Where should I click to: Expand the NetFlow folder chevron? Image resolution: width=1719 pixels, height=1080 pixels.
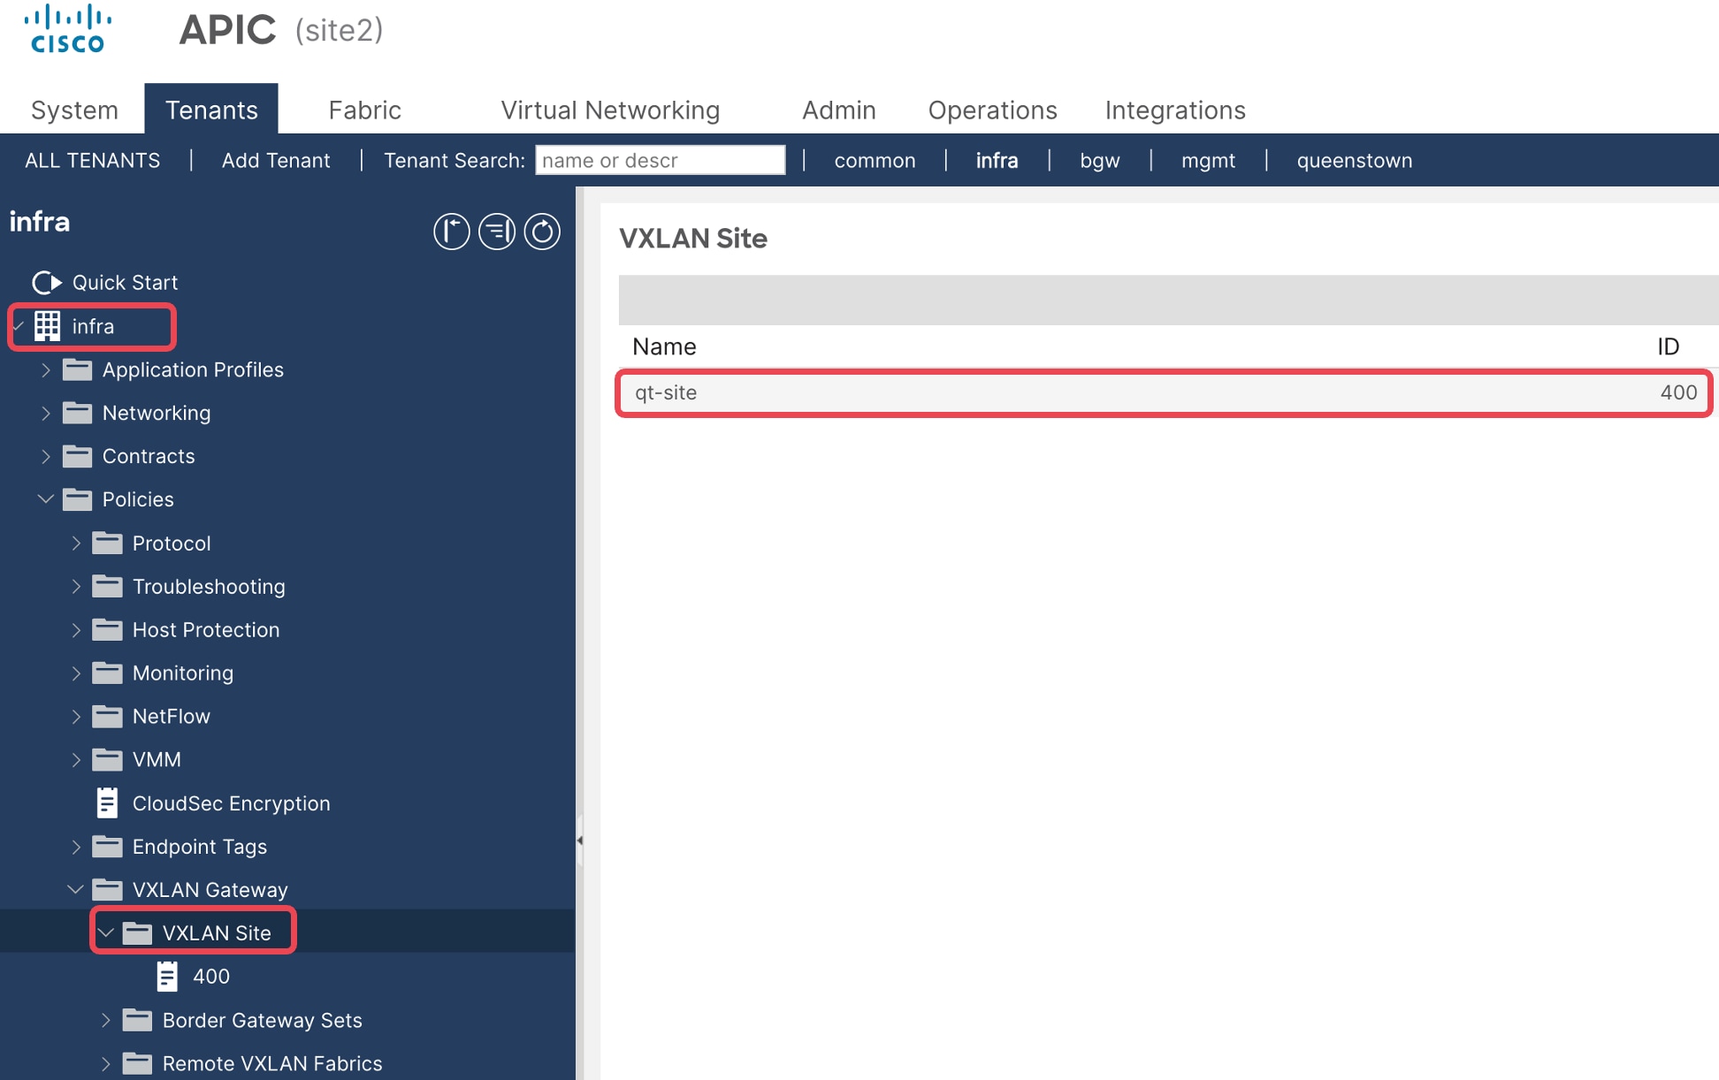click(76, 716)
